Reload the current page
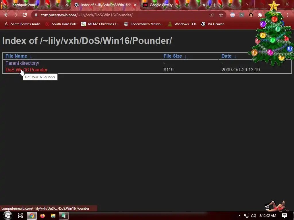 [25, 15]
